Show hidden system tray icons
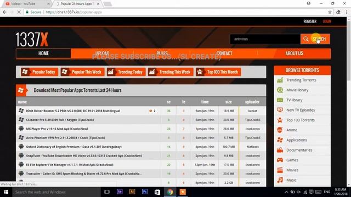The width and height of the screenshot is (351, 197). [x=286, y=192]
